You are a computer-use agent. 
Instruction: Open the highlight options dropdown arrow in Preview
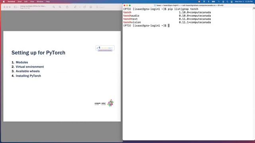click(x=80, y=7)
